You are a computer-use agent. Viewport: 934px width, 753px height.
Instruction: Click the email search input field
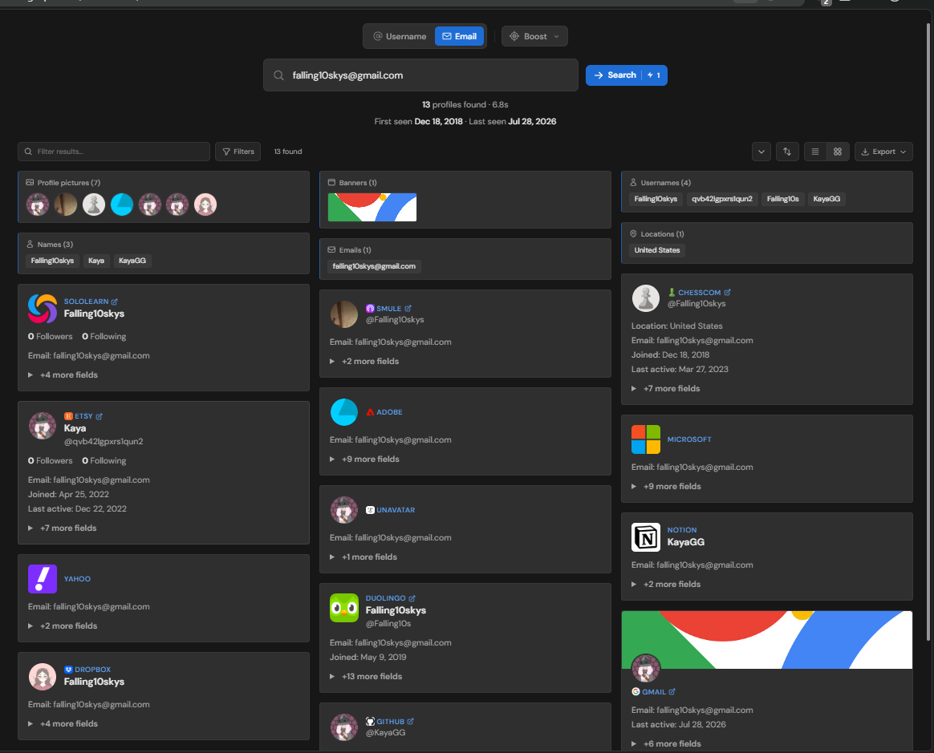tap(420, 75)
